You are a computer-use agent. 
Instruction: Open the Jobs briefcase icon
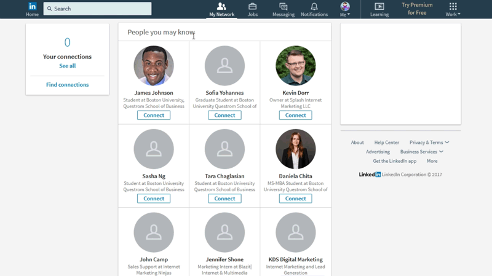pos(252,6)
